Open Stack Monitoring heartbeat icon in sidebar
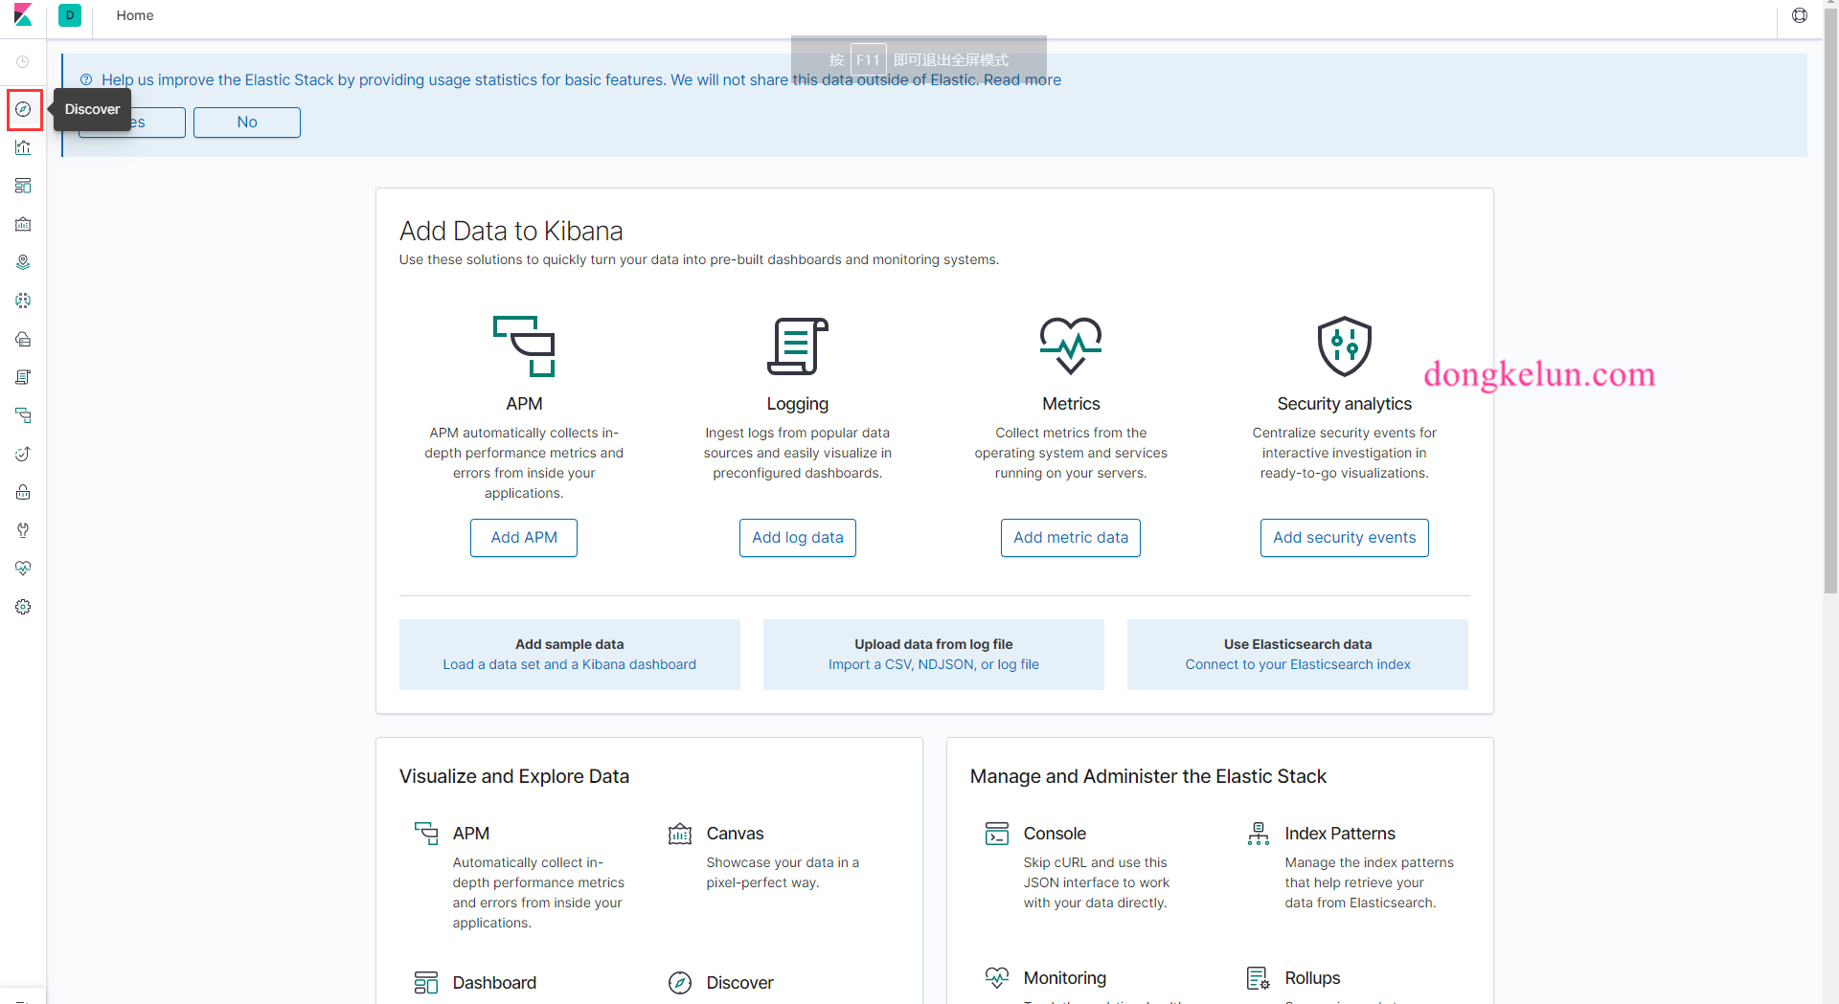This screenshot has height=1004, width=1839. (23, 569)
